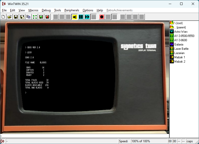This screenshot has width=199, height=144.
Task: Open the Peripherals menu
Action: 72,10
